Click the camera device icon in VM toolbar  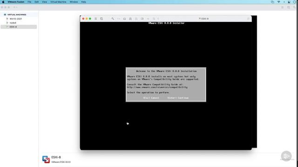point(142,19)
